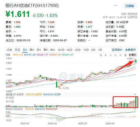The image size is (140, 127).
Task: Click the 成交量 value 67.42万手 in stats
Action: [x=122, y=22]
